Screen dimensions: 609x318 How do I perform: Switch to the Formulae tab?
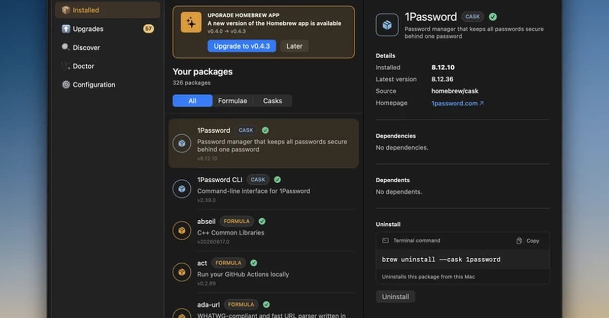[232, 101]
